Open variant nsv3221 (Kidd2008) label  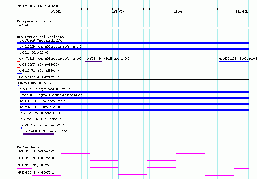coord(33,52)
